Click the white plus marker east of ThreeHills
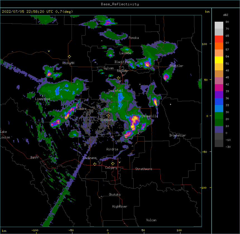 coord(170,104)
